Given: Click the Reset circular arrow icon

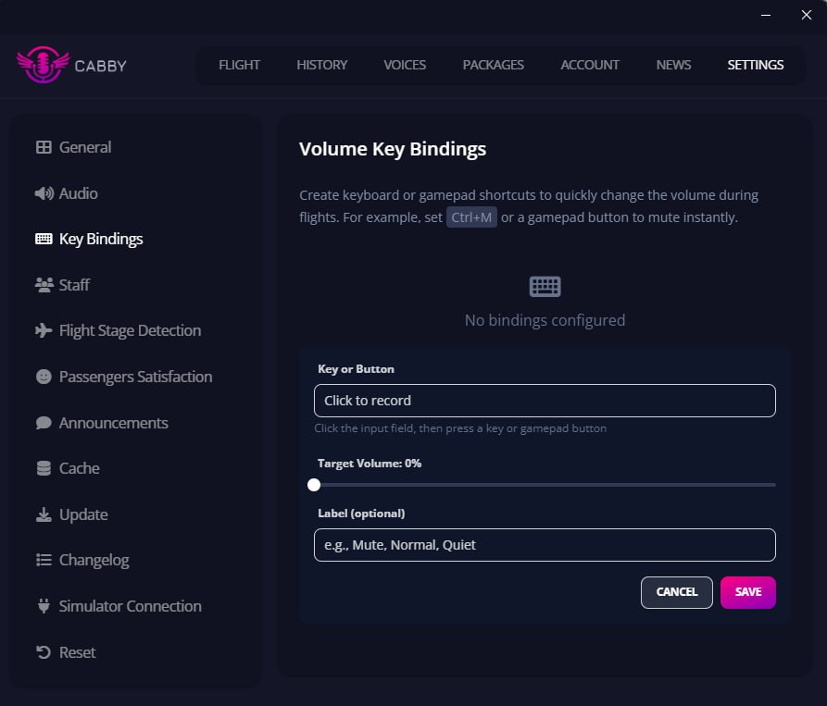Looking at the screenshot, I should 43,652.
